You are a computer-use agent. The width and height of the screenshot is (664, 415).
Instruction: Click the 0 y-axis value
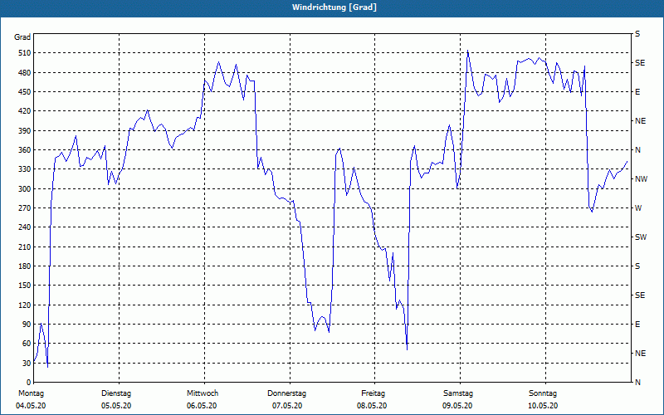(x=28, y=383)
